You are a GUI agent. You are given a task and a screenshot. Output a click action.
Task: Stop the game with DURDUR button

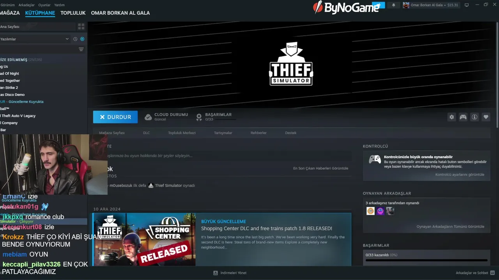click(115, 117)
